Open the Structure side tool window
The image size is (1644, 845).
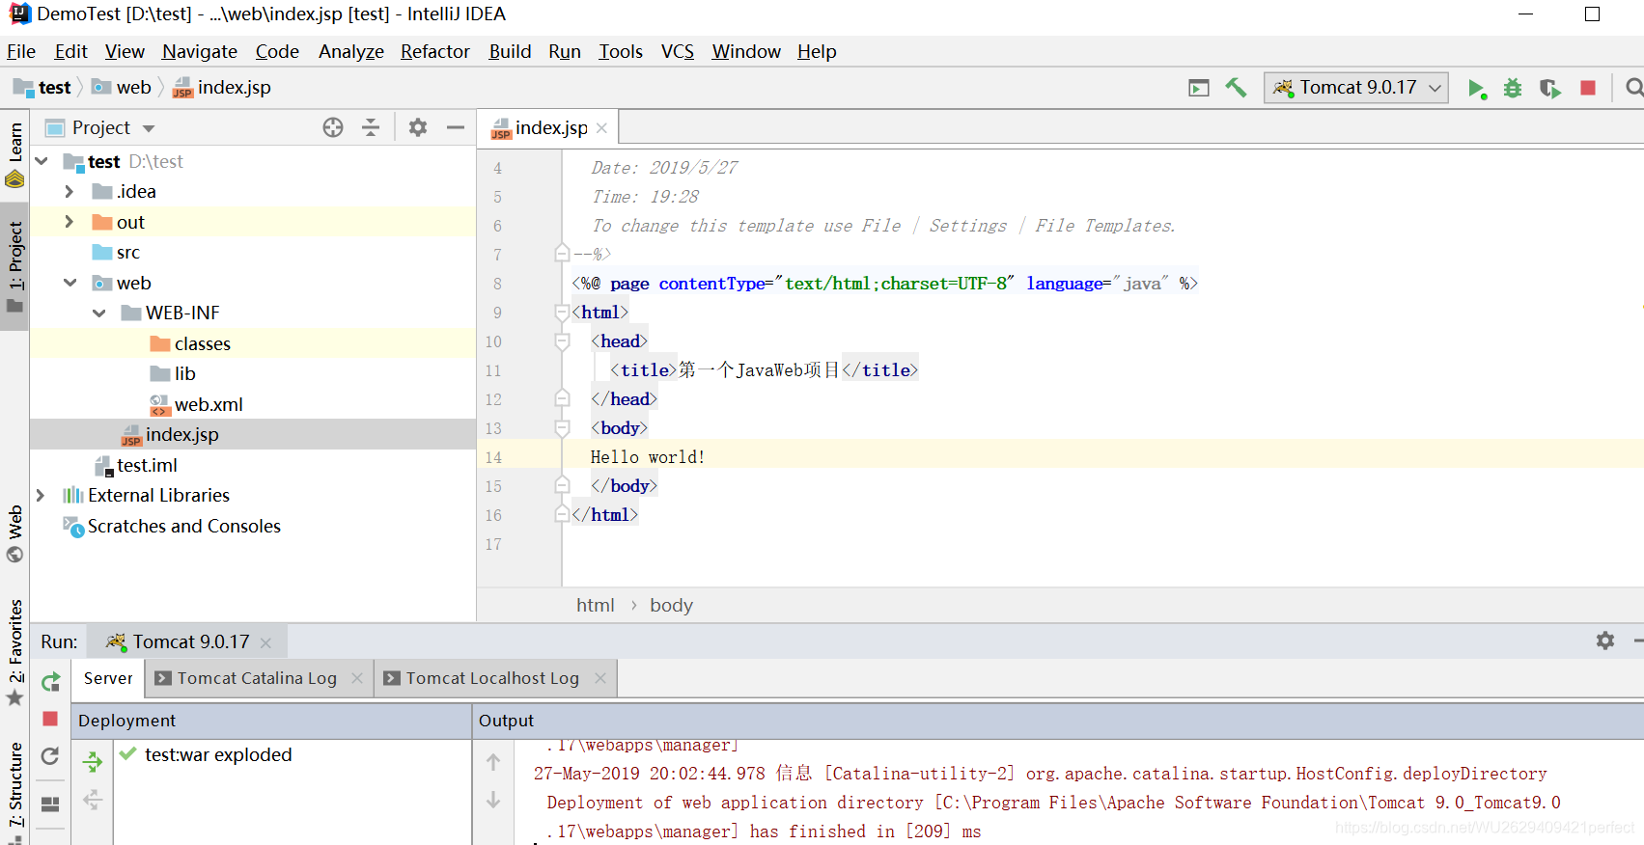(x=14, y=790)
